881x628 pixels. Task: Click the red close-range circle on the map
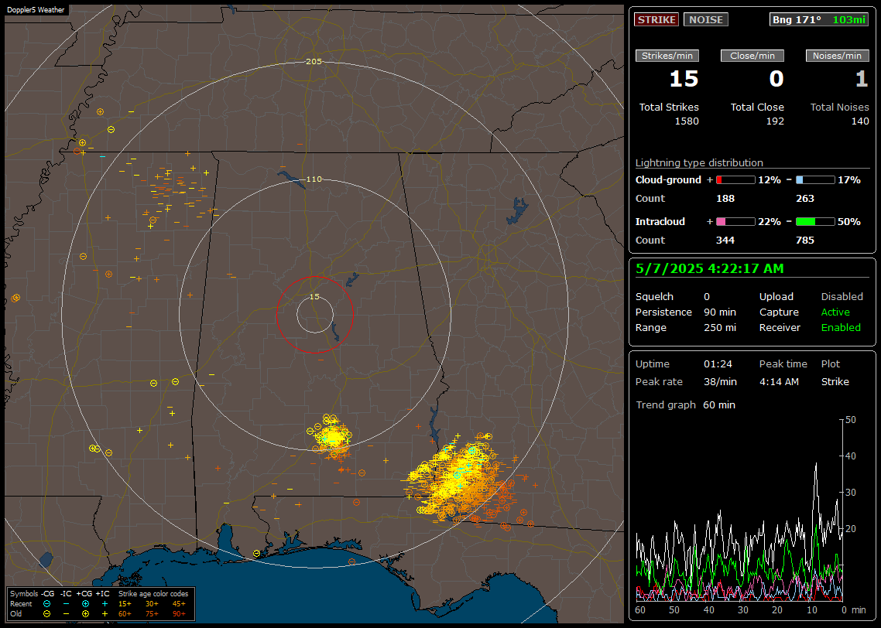pyautogui.click(x=314, y=315)
